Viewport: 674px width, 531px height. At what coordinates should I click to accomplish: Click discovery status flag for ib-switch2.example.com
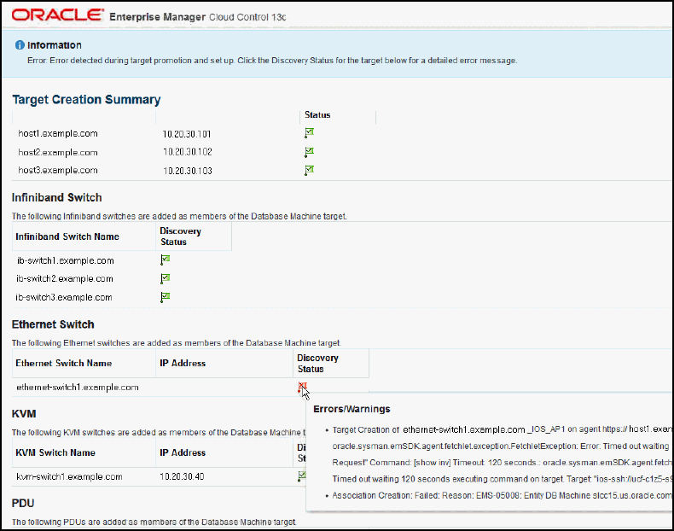165,278
